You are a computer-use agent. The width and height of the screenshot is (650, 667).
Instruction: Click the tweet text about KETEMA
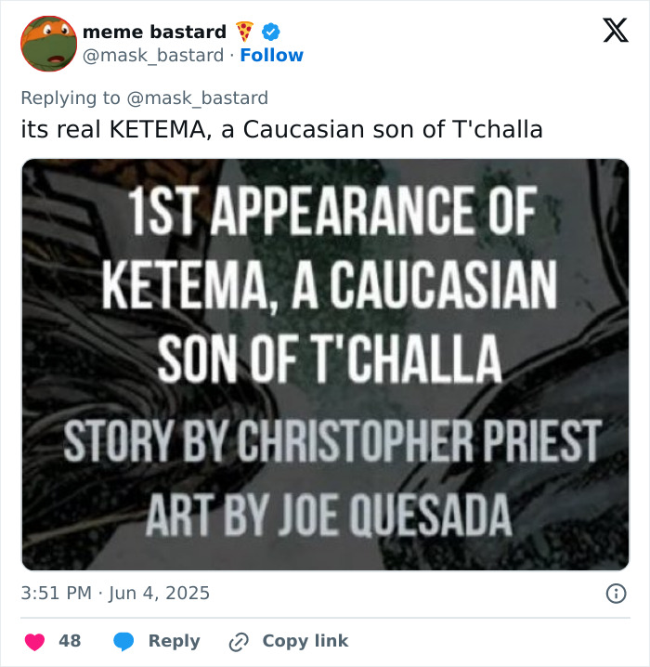(x=281, y=129)
